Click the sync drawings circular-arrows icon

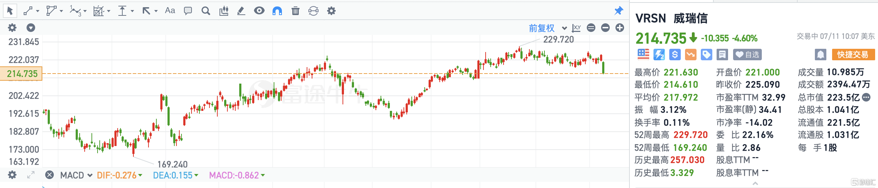tap(313, 11)
